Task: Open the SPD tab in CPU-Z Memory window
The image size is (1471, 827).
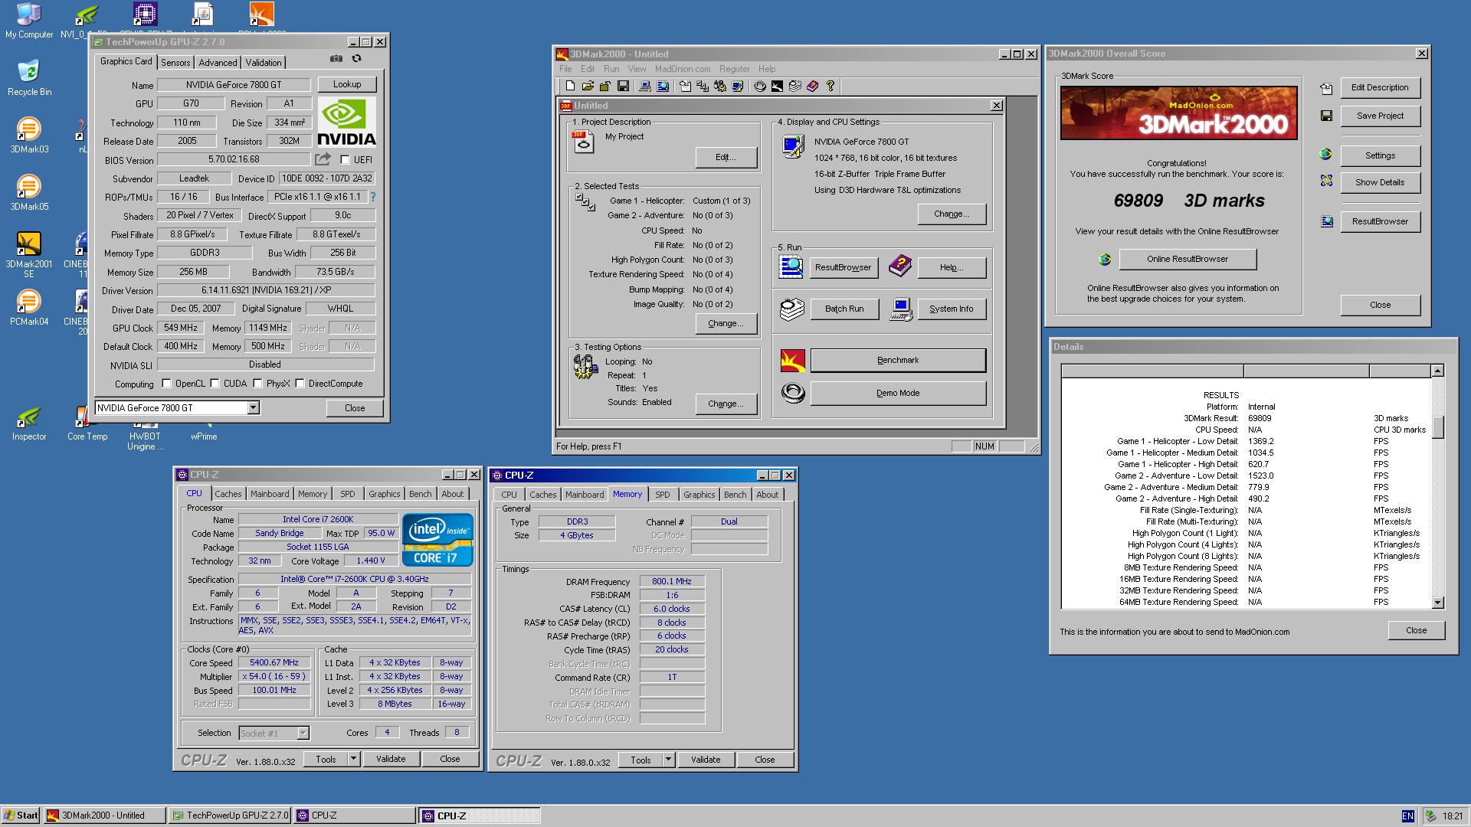Action: point(663,495)
